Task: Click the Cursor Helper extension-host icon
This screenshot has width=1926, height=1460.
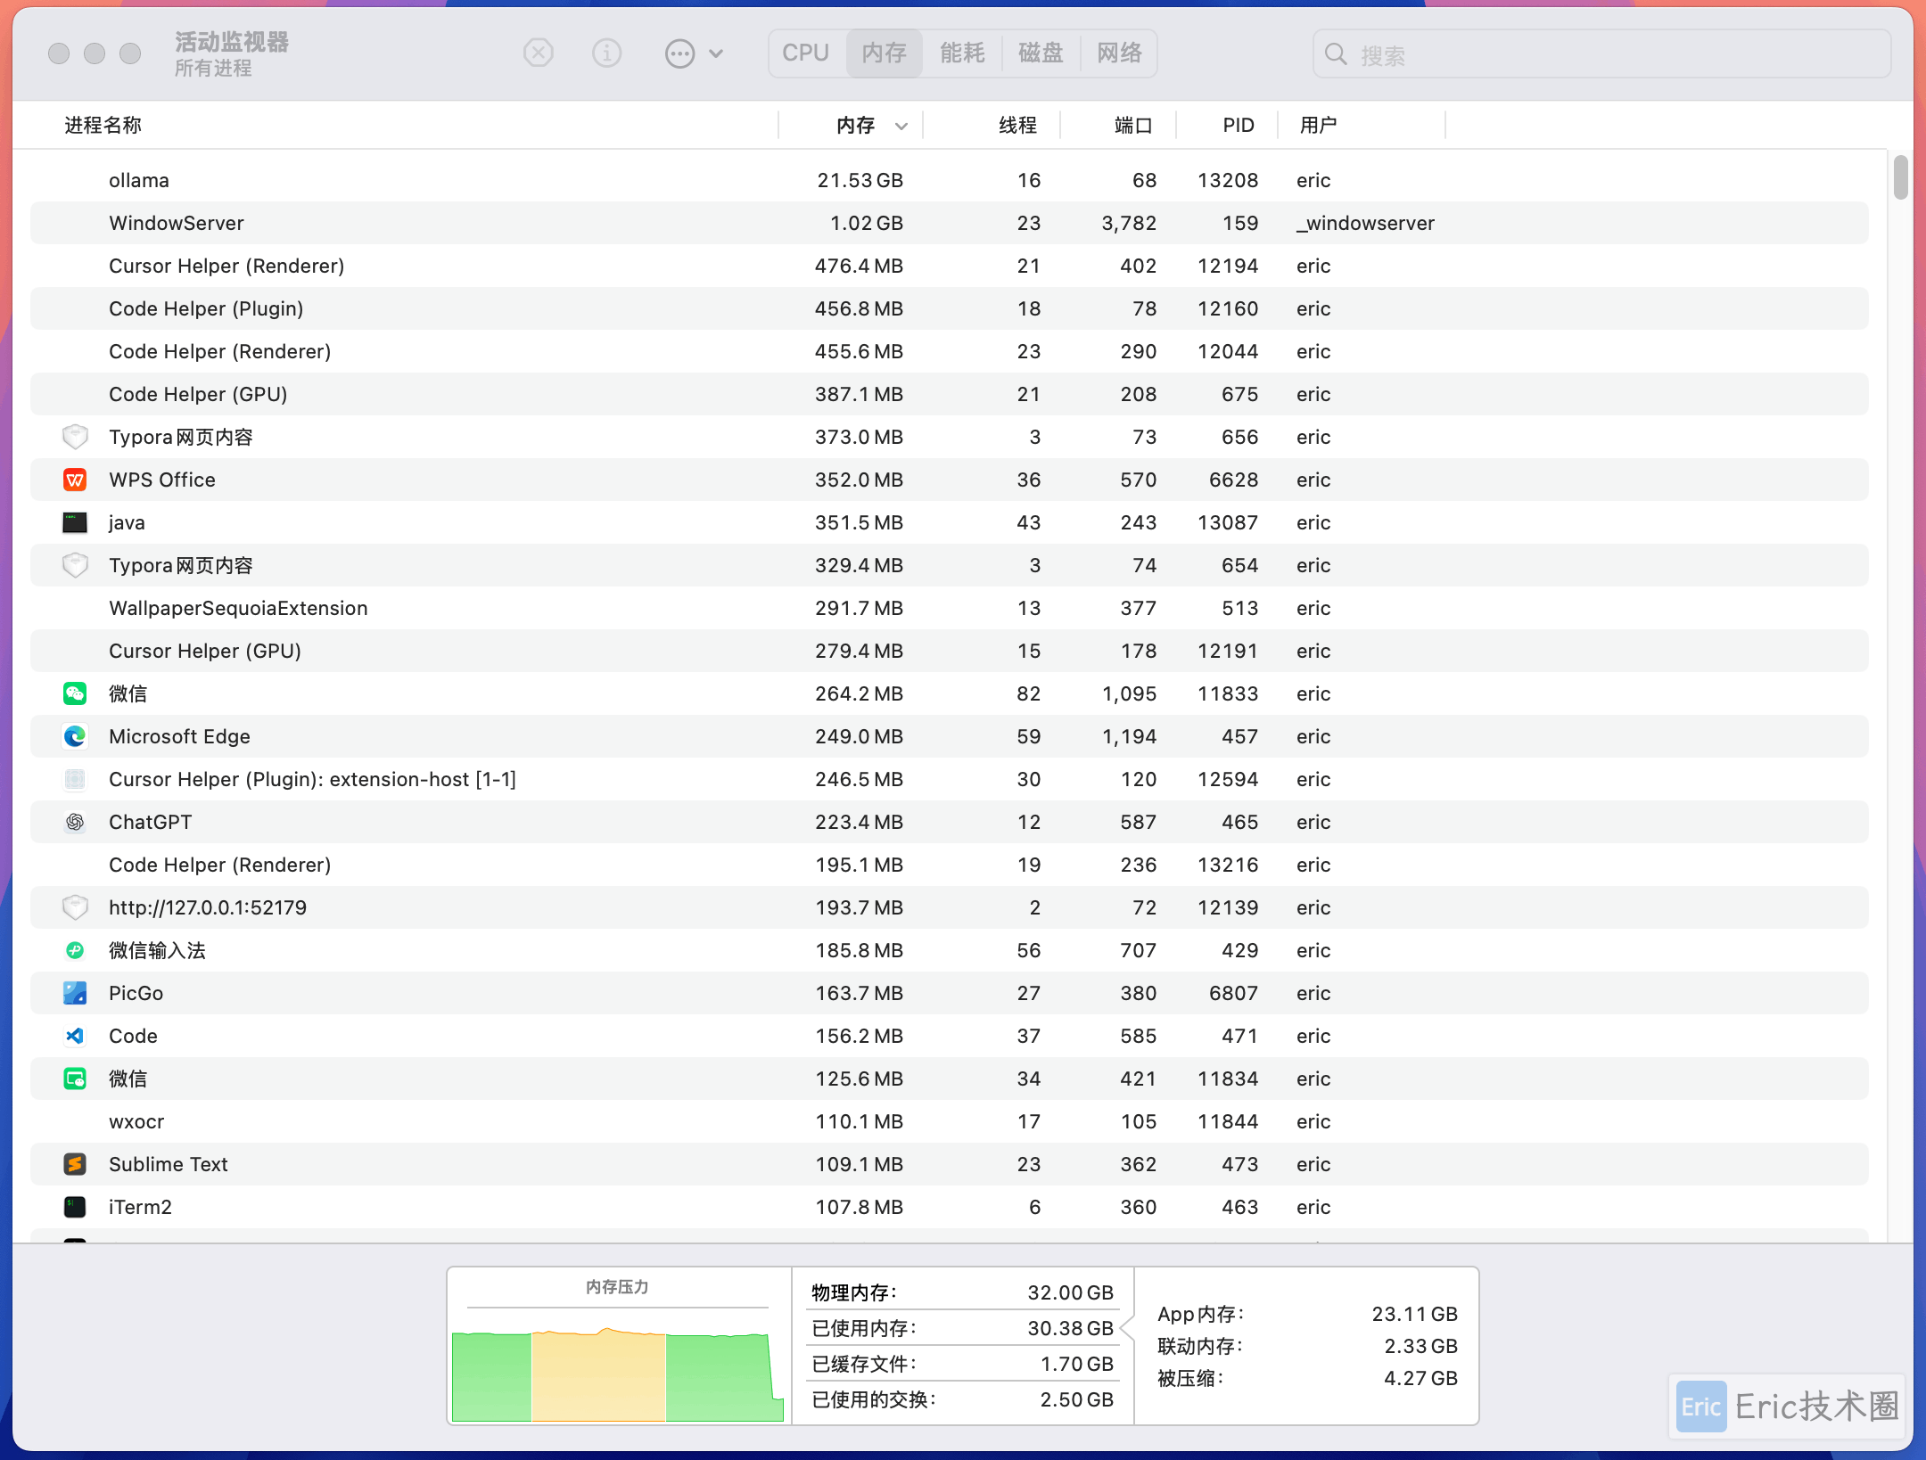Action: click(75, 779)
